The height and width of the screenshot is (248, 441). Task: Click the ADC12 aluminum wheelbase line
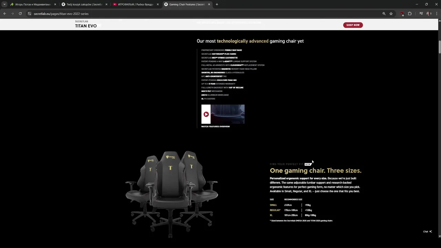[x=215, y=95]
